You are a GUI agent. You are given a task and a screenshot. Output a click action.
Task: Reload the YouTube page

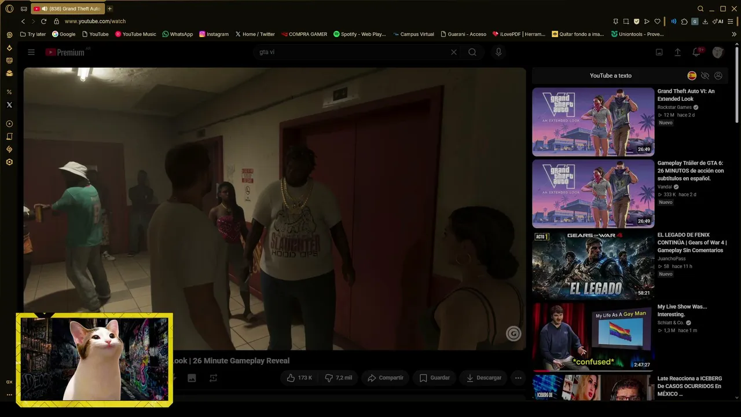(43, 21)
